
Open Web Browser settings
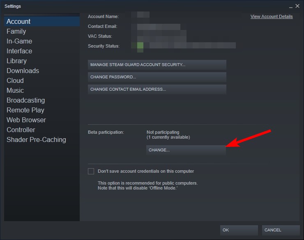(26, 120)
